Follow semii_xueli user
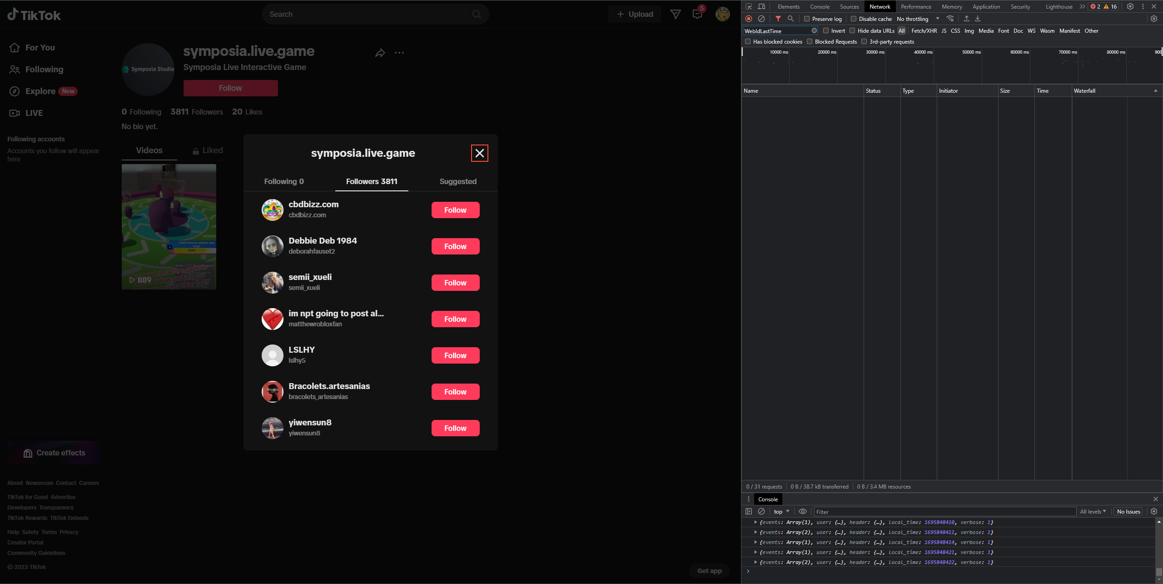This screenshot has height=584, width=1163. [x=455, y=283]
